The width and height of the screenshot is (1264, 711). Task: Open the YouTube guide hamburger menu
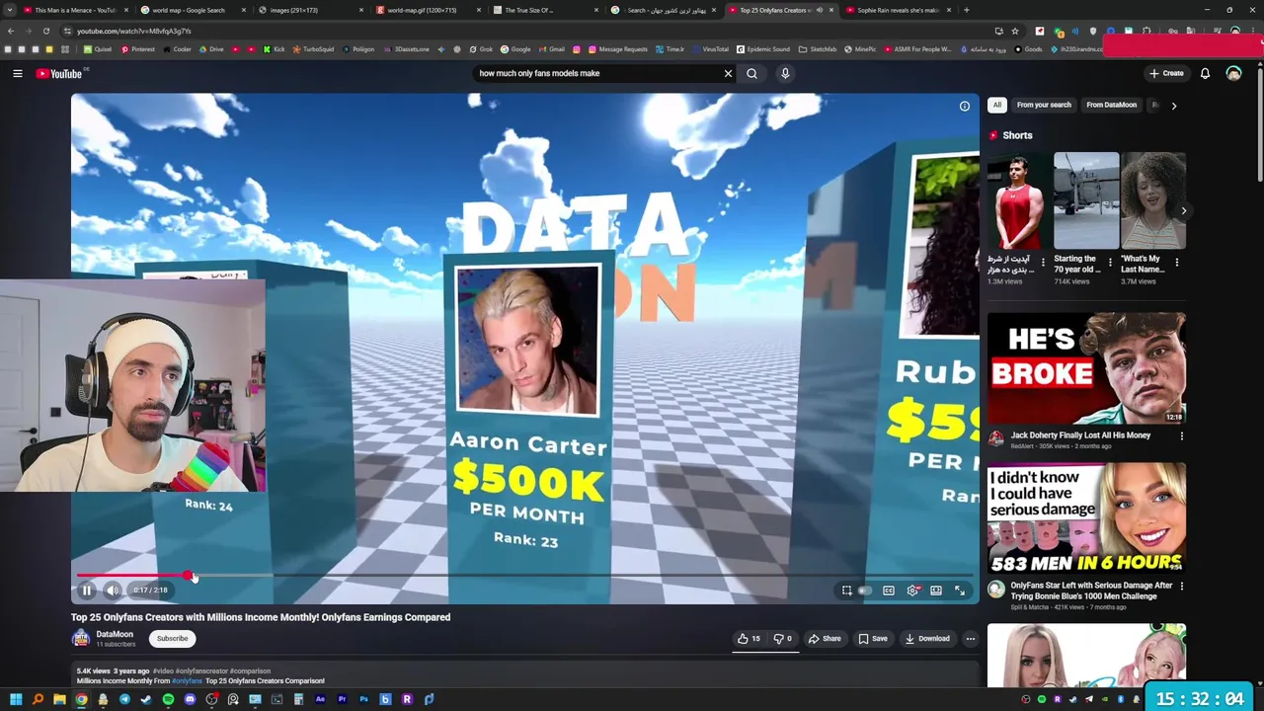pyautogui.click(x=18, y=73)
